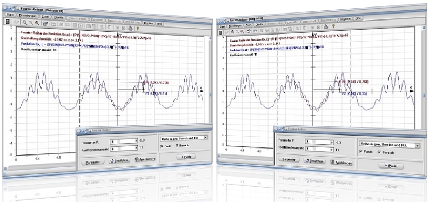Expand display mode dropdown arrow in right panel

pyautogui.click(x=418, y=146)
